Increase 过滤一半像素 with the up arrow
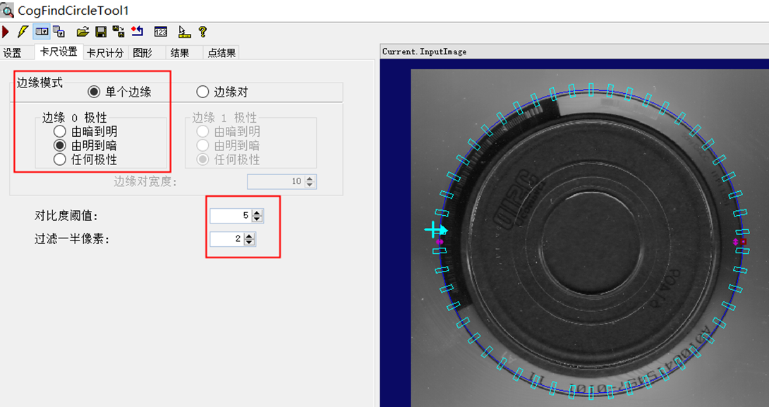Screen dimensions: 769x407 [x=249, y=236]
